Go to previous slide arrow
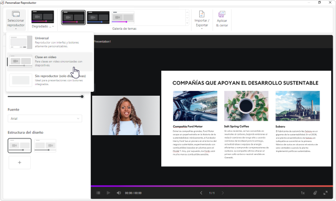This screenshot has height=201, width=336. click(201, 193)
